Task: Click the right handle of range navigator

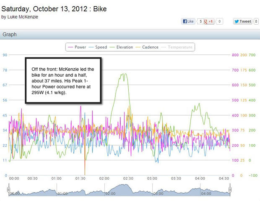Action: tap(230, 190)
